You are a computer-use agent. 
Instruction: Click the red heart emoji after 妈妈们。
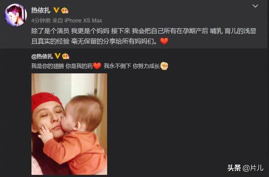tap(164, 41)
